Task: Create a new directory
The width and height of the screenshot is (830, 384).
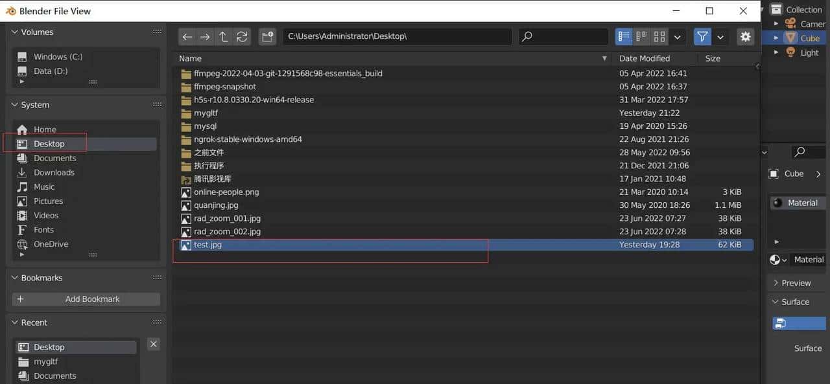Action: pyautogui.click(x=267, y=36)
